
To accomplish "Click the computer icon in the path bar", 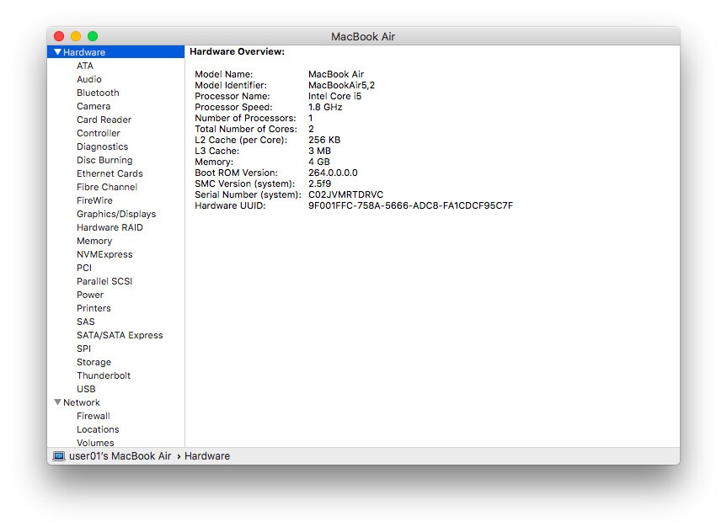I will (59, 456).
